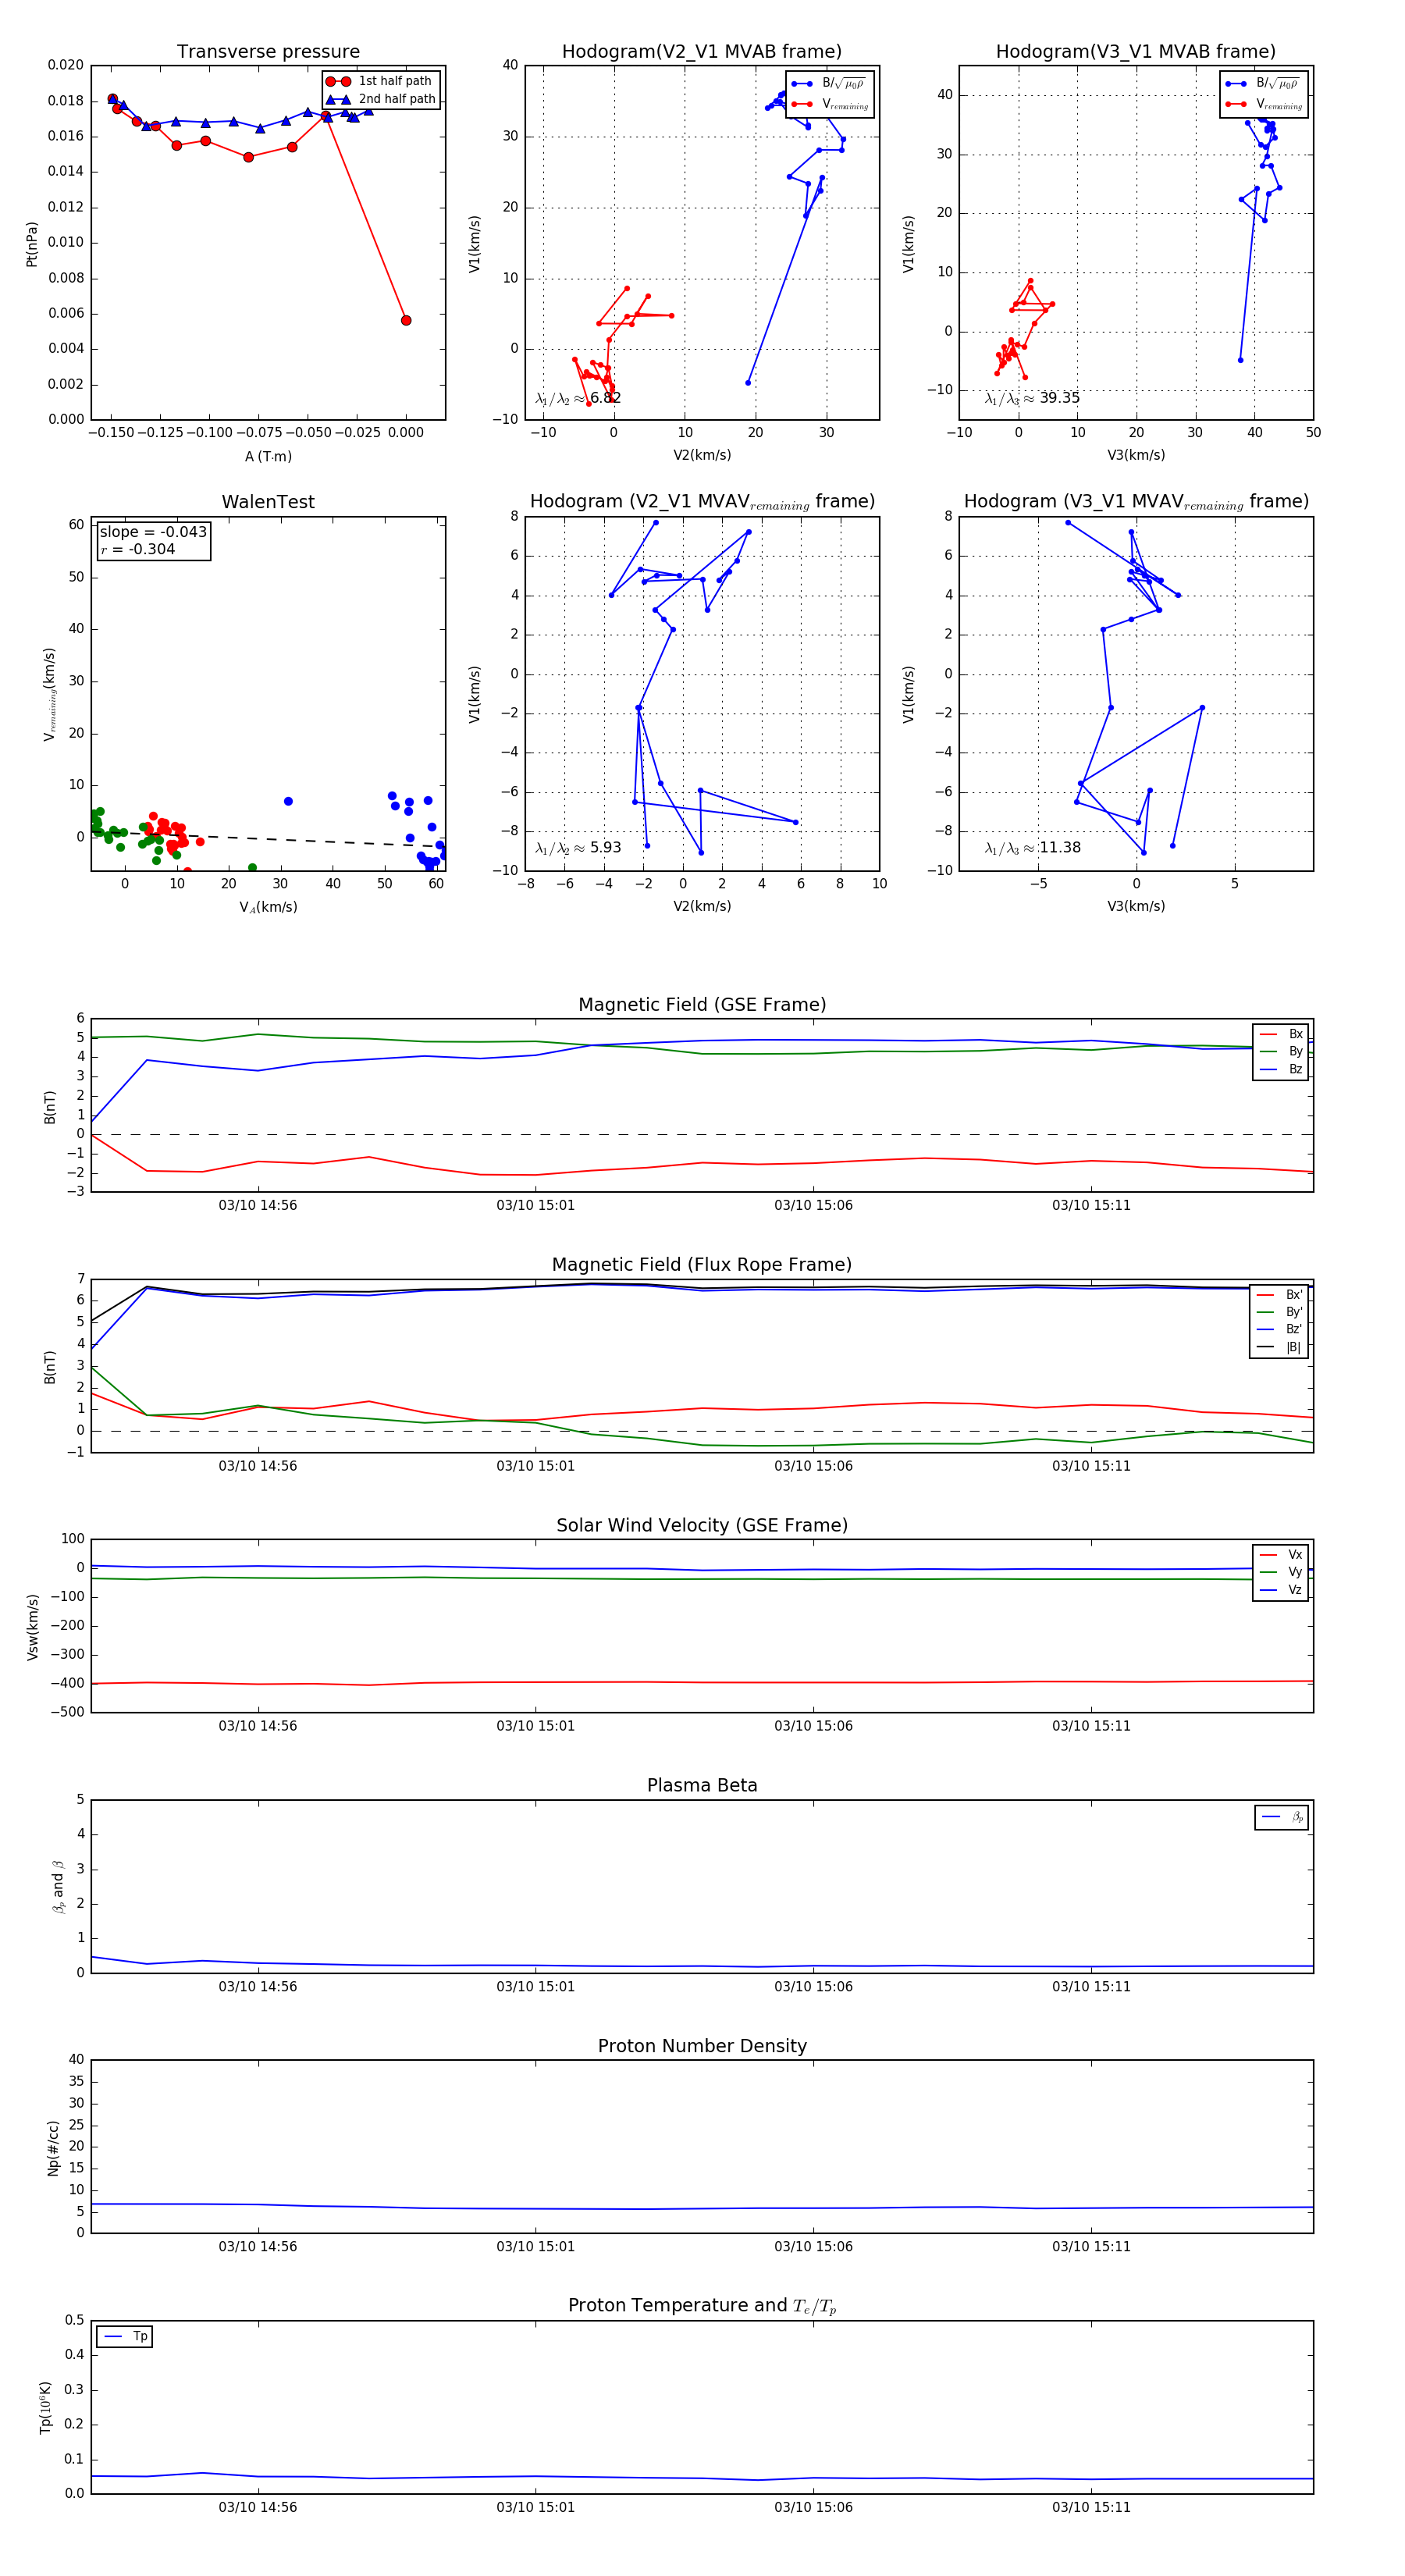Click the "Magnetic Field (Flux Rope Frame)" title
The height and width of the screenshot is (2576, 1405).
[x=702, y=1265]
